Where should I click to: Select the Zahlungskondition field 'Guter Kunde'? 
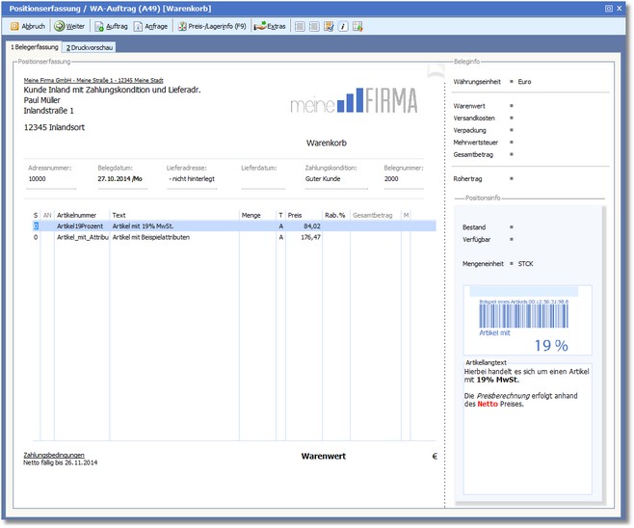coord(324,179)
